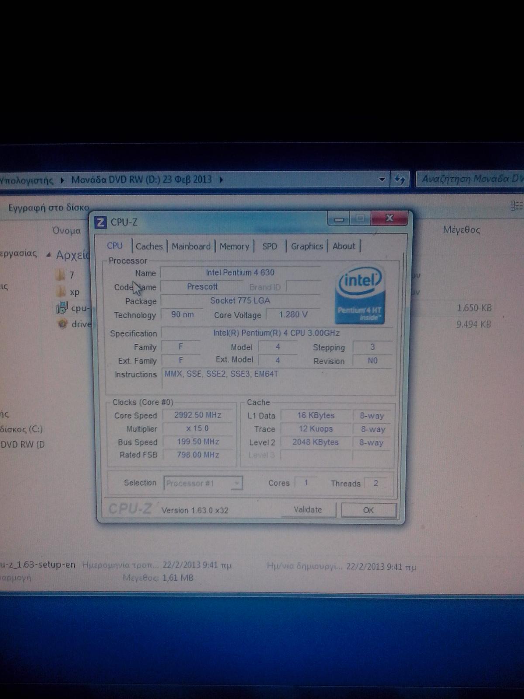Screen dimensions: 524x699
Task: Click the Package value Socket 775 LGA
Action: tap(240, 301)
